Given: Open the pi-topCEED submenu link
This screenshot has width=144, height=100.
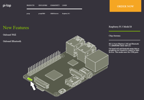Looking at the screenshot, I should pos(42,14).
